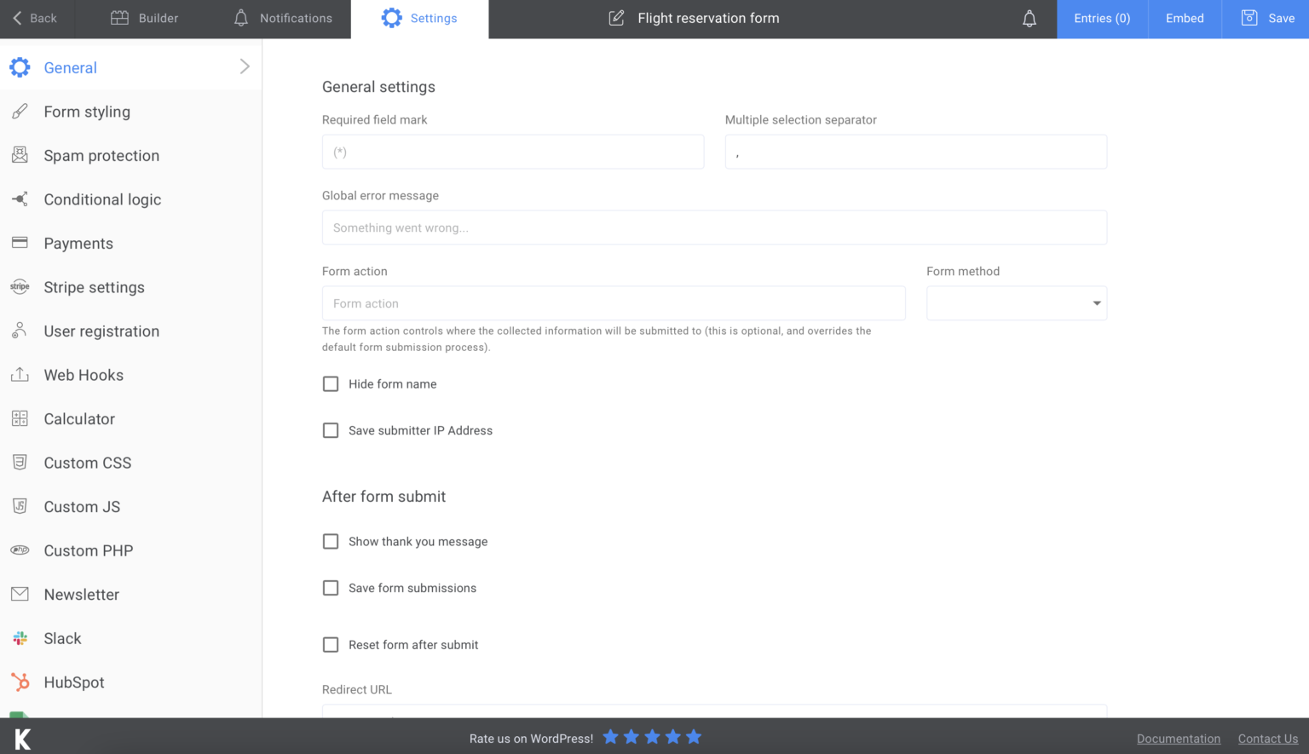Image resolution: width=1309 pixels, height=754 pixels.
Task: Rate five stars on WordPress
Action: (x=694, y=736)
